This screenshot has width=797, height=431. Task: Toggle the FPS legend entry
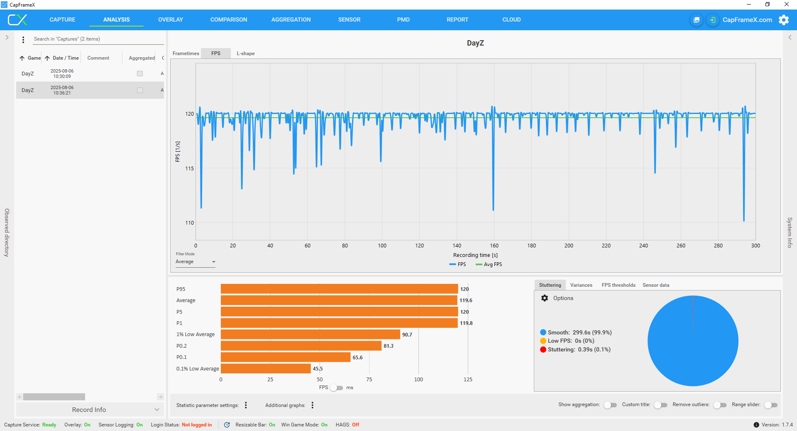(x=458, y=264)
